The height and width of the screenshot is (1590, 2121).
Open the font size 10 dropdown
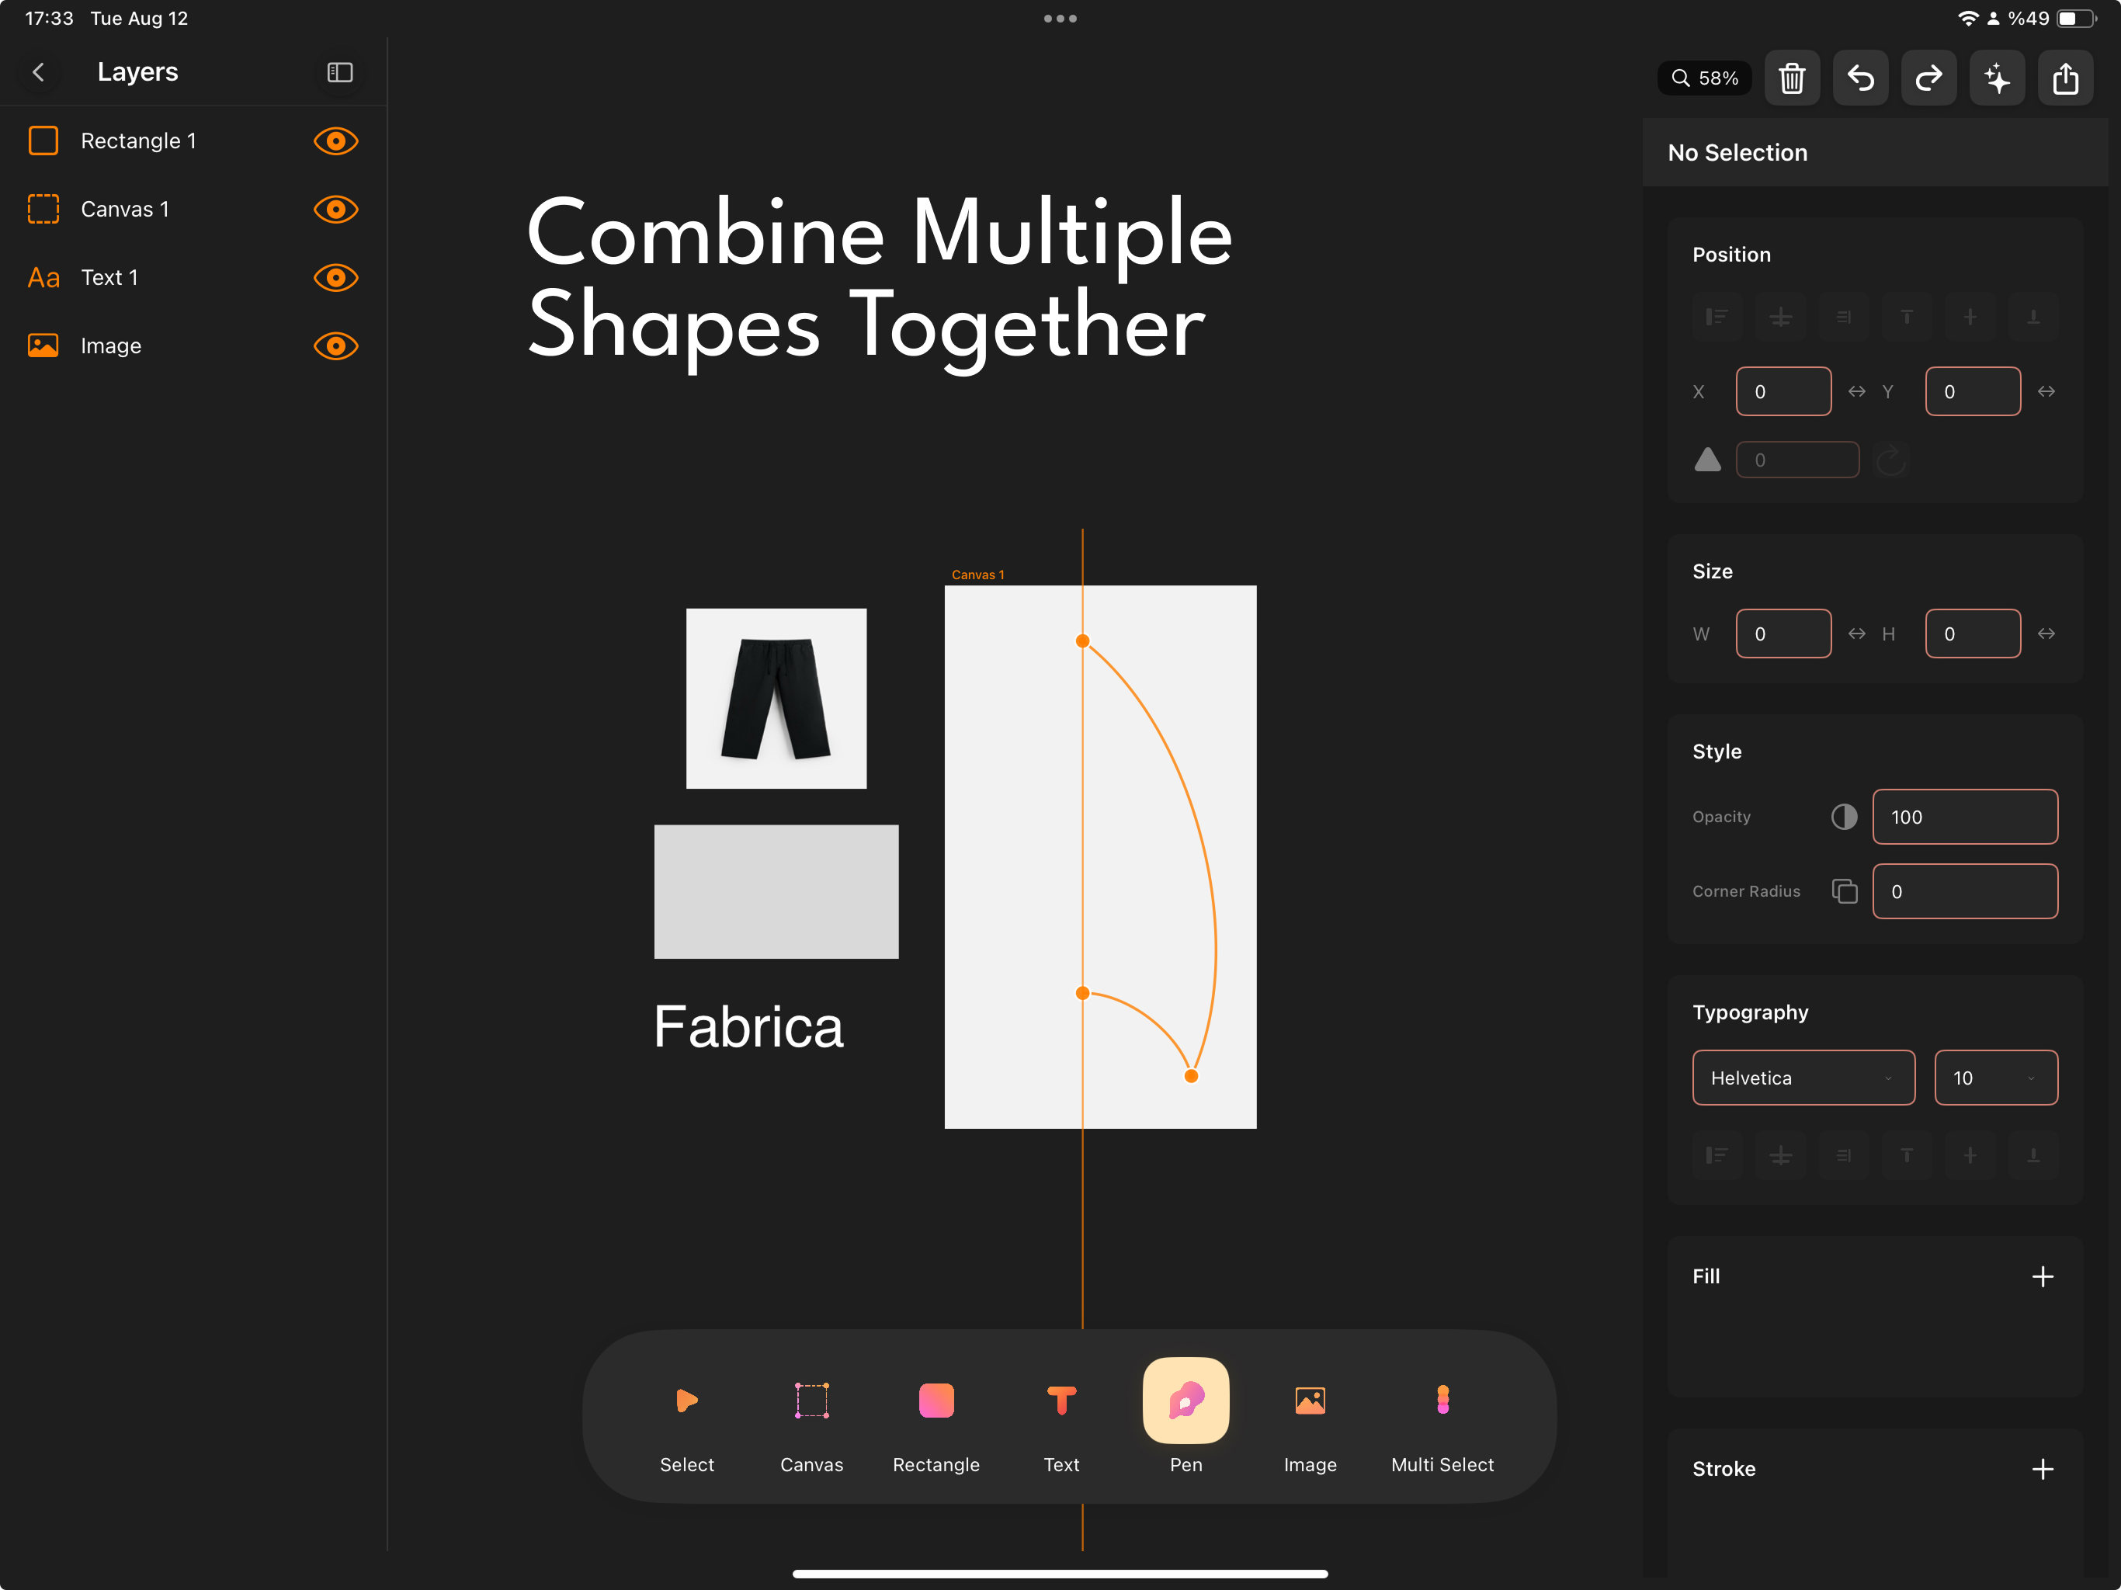coord(1995,1078)
